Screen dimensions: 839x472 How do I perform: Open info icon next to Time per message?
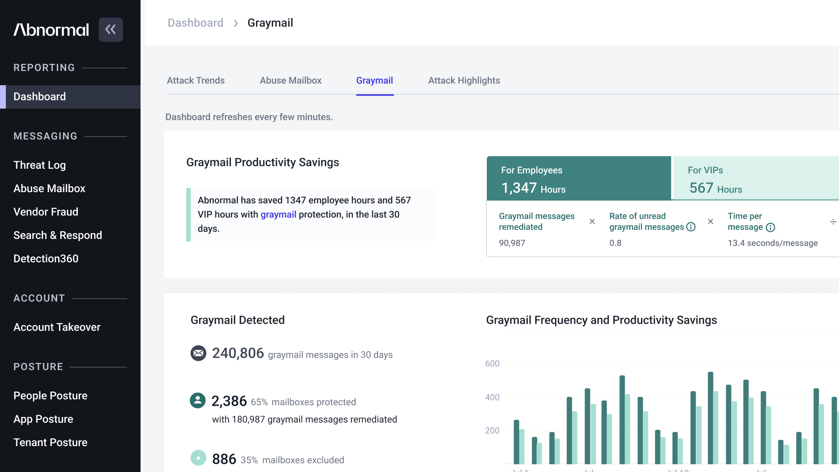pos(770,227)
